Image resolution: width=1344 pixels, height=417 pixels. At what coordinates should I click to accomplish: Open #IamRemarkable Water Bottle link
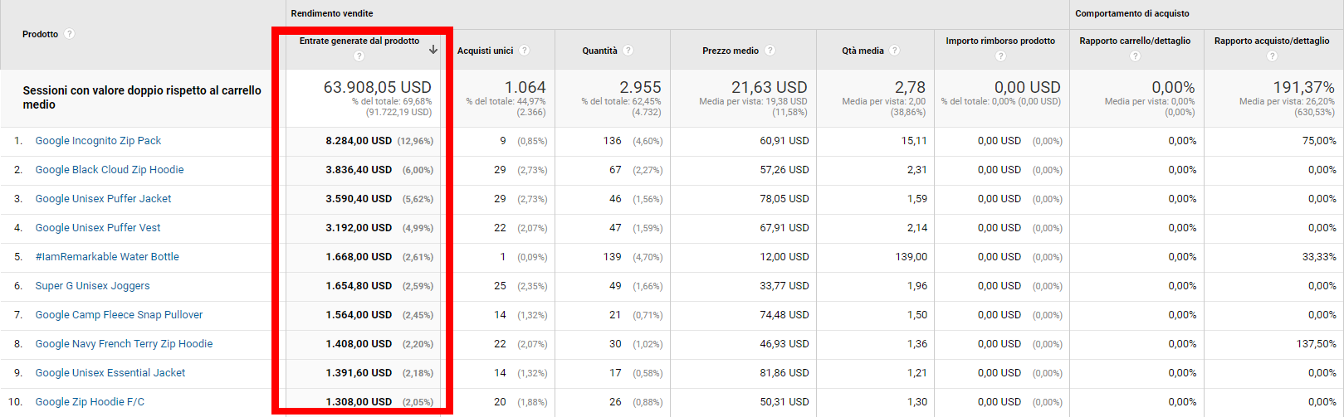(x=107, y=257)
